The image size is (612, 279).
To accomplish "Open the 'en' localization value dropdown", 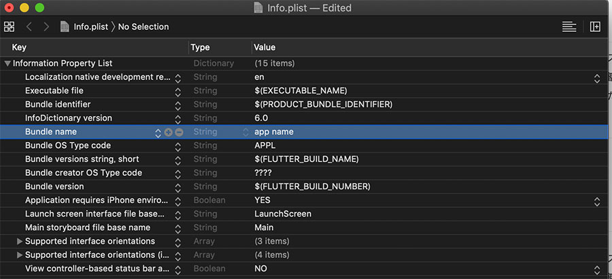I will [x=597, y=77].
